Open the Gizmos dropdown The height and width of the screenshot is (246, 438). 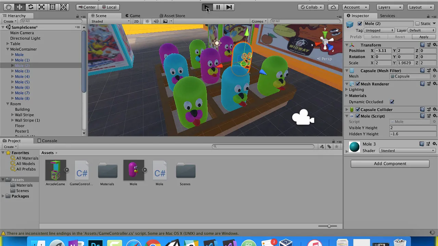click(x=259, y=21)
